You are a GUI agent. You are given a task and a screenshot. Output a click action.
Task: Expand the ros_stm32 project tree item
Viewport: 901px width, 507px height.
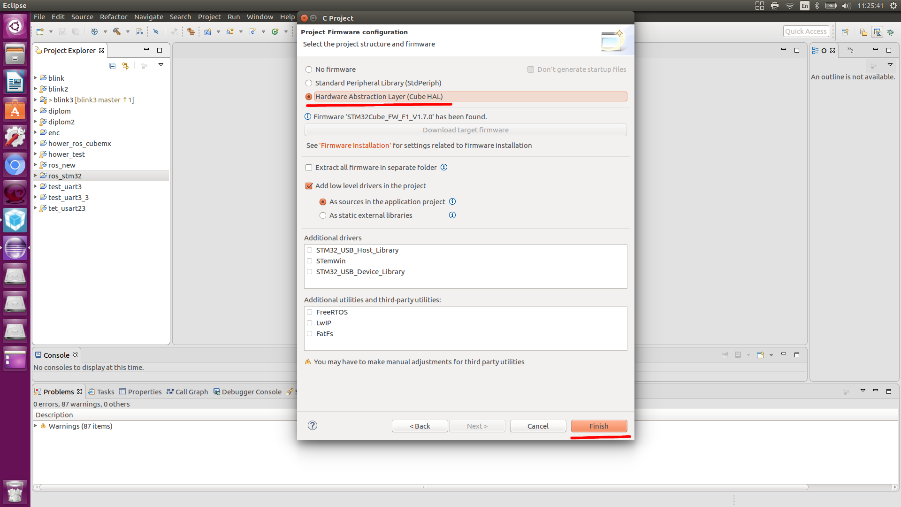click(x=35, y=176)
